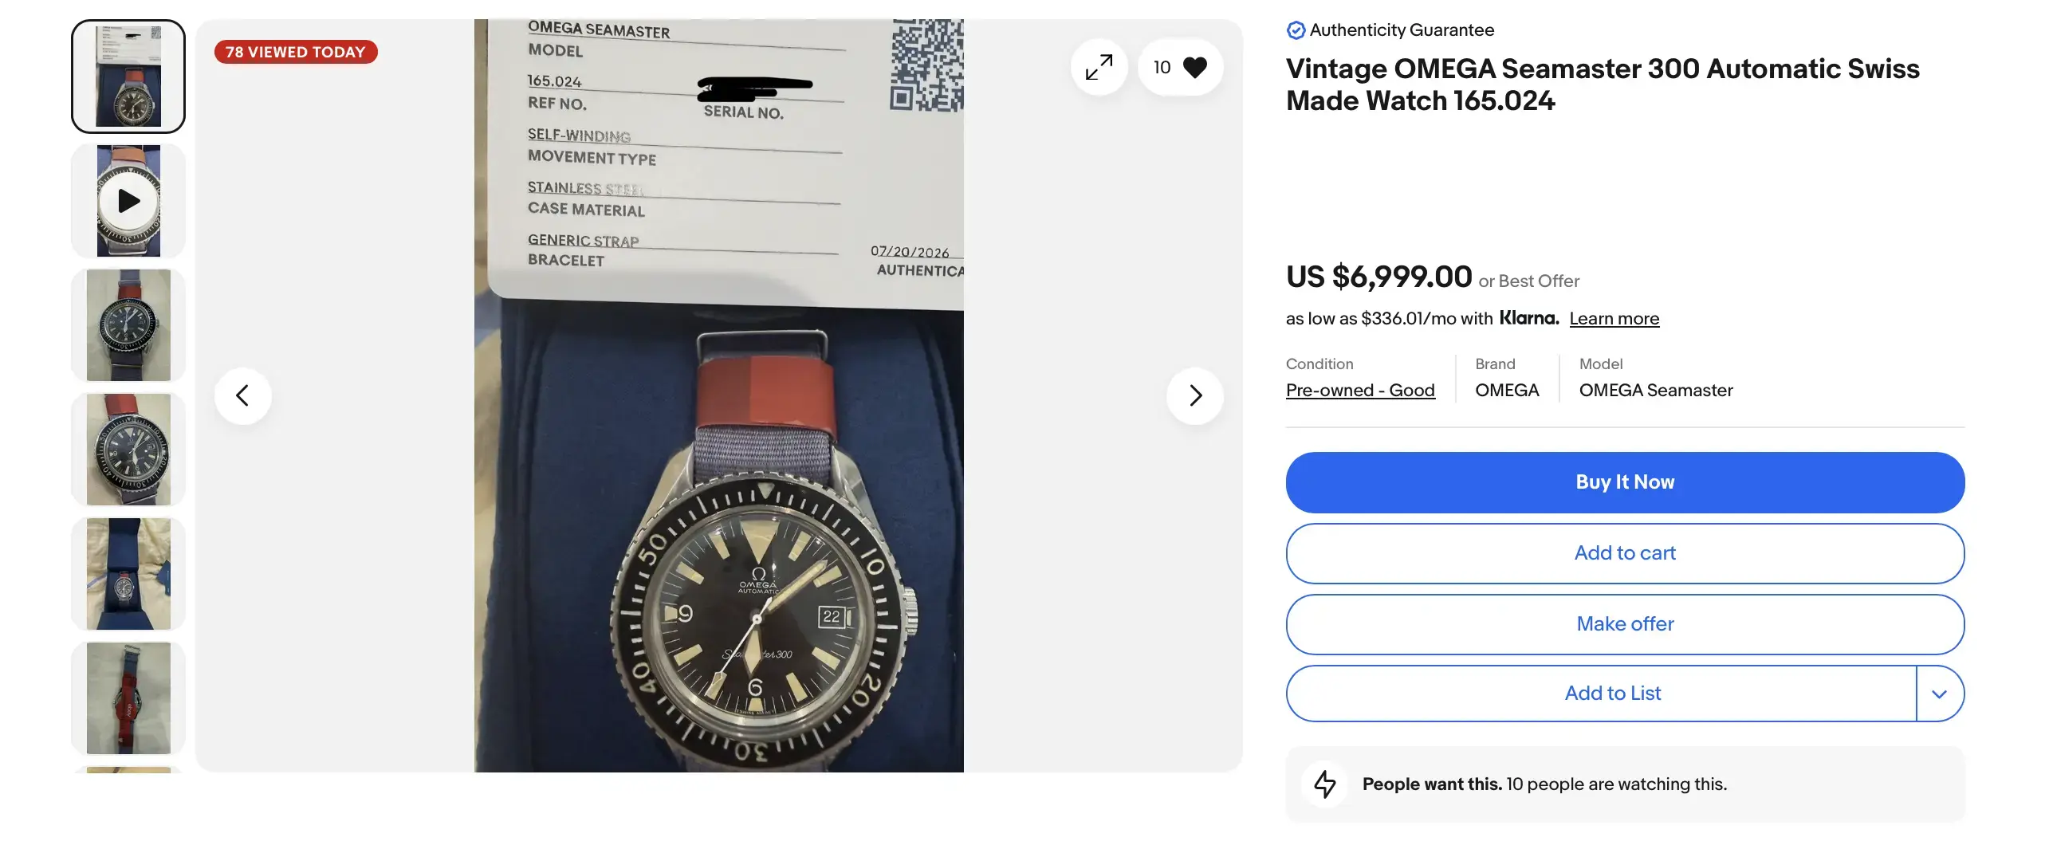
Task: Select the first thumbnail with the authenticity card
Action: pos(128,77)
